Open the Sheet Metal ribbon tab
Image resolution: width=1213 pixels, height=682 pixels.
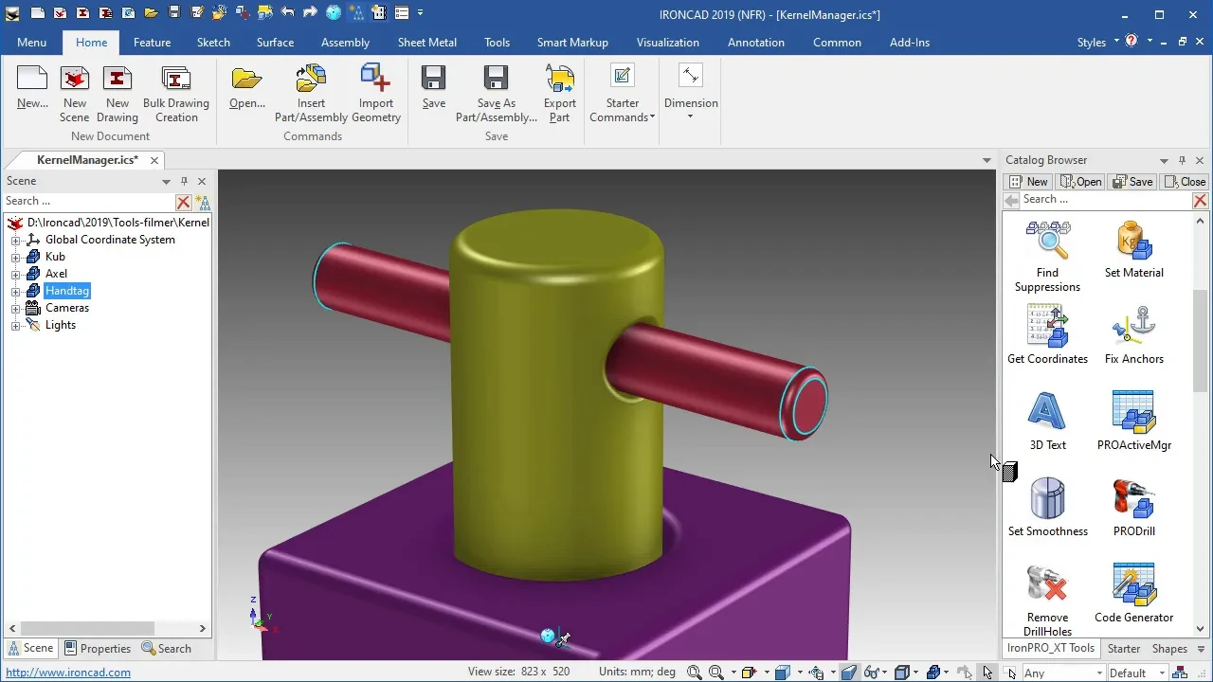coord(426,43)
